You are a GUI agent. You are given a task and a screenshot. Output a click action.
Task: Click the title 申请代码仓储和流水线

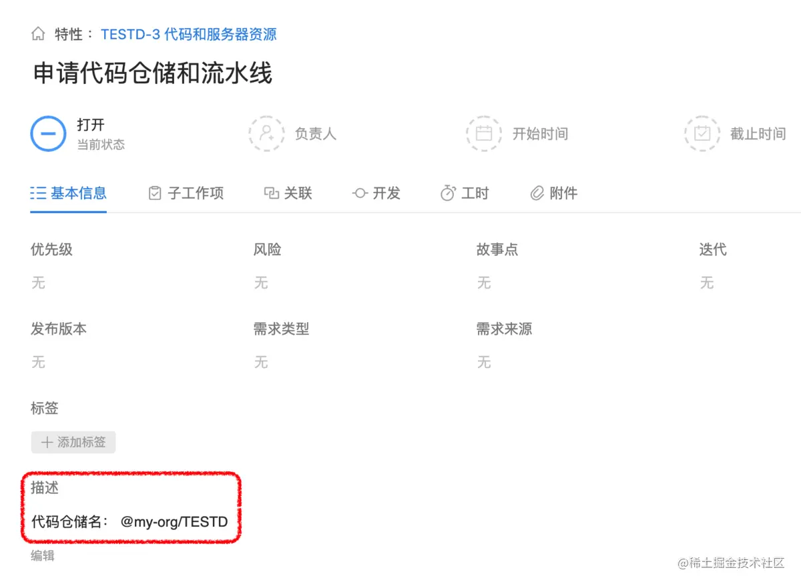153,73
